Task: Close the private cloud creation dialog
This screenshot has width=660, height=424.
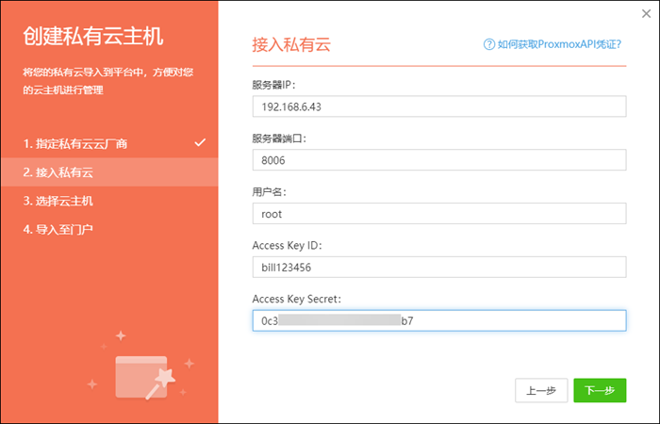Action: [645, 13]
